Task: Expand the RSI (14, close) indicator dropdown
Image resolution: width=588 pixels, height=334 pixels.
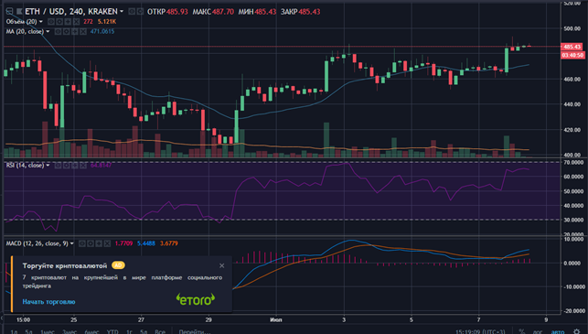Action: click(48, 165)
